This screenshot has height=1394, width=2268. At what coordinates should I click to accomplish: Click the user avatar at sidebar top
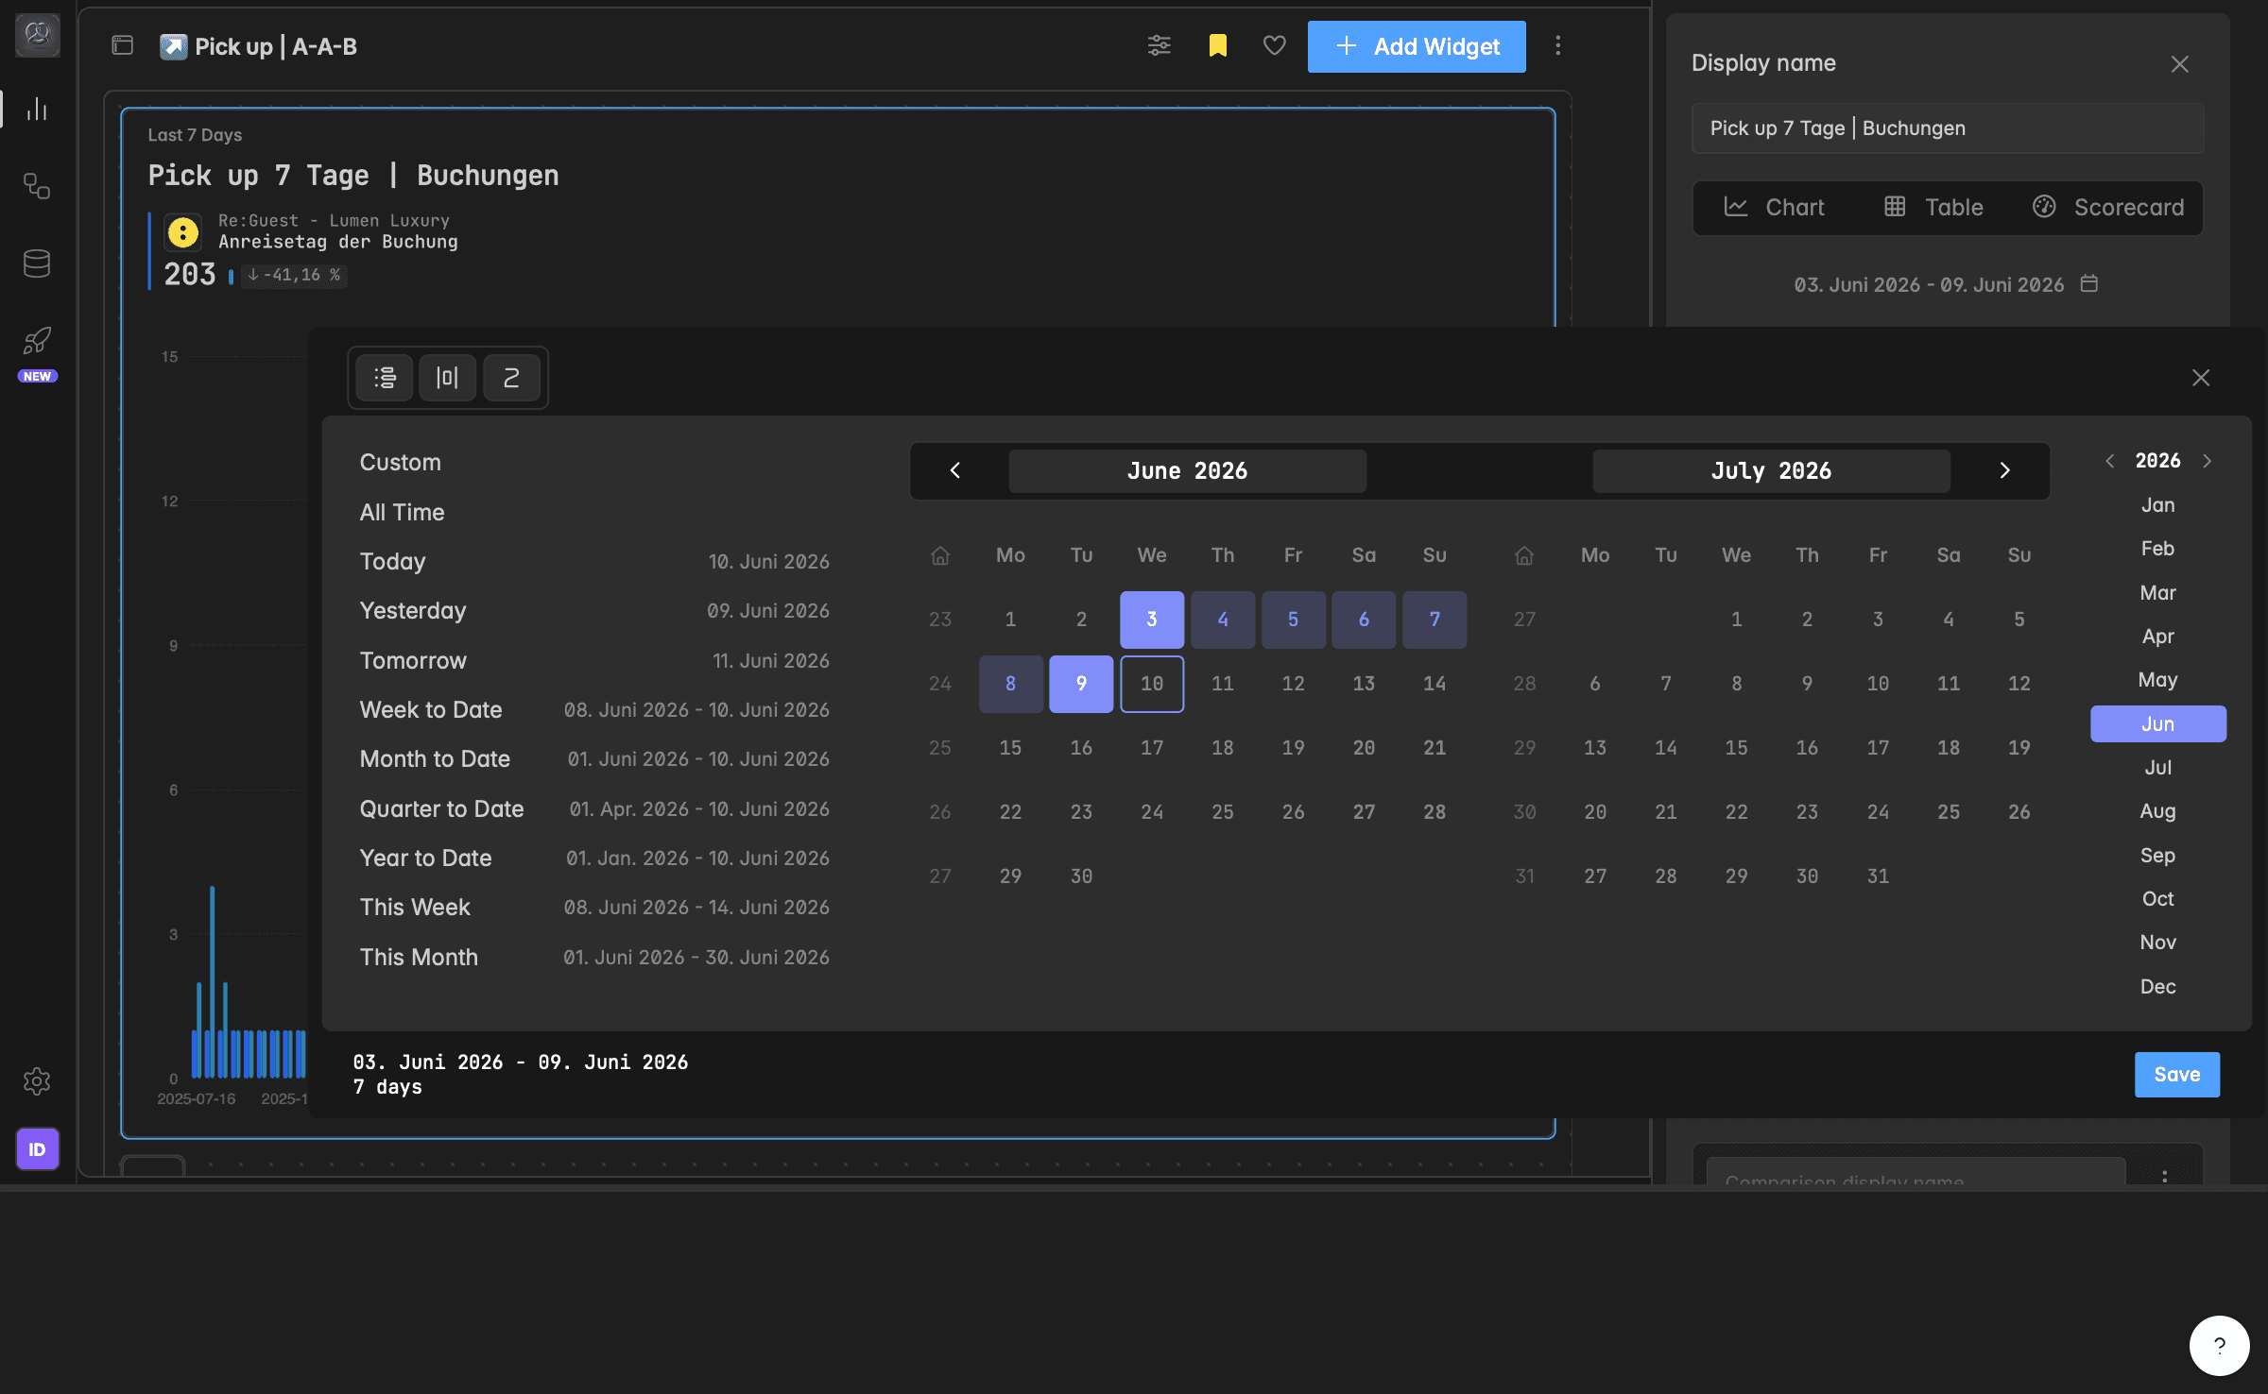pos(37,35)
